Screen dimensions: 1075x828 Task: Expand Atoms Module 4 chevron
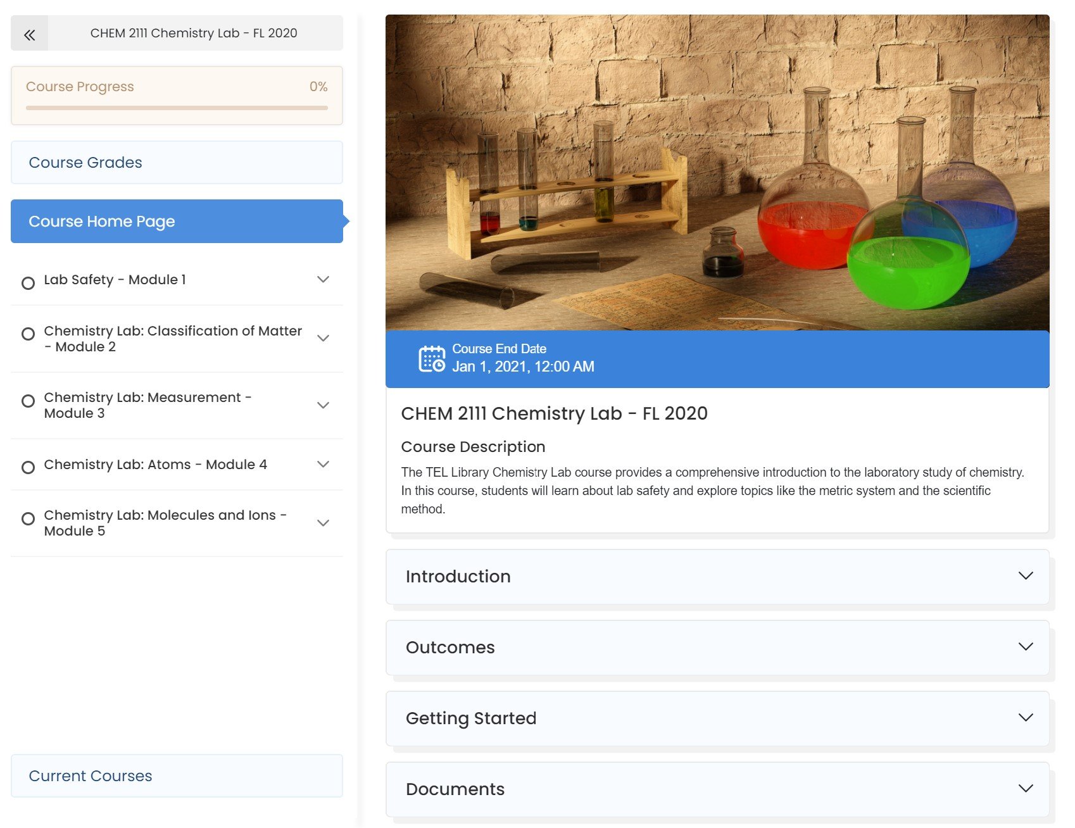pyautogui.click(x=323, y=465)
